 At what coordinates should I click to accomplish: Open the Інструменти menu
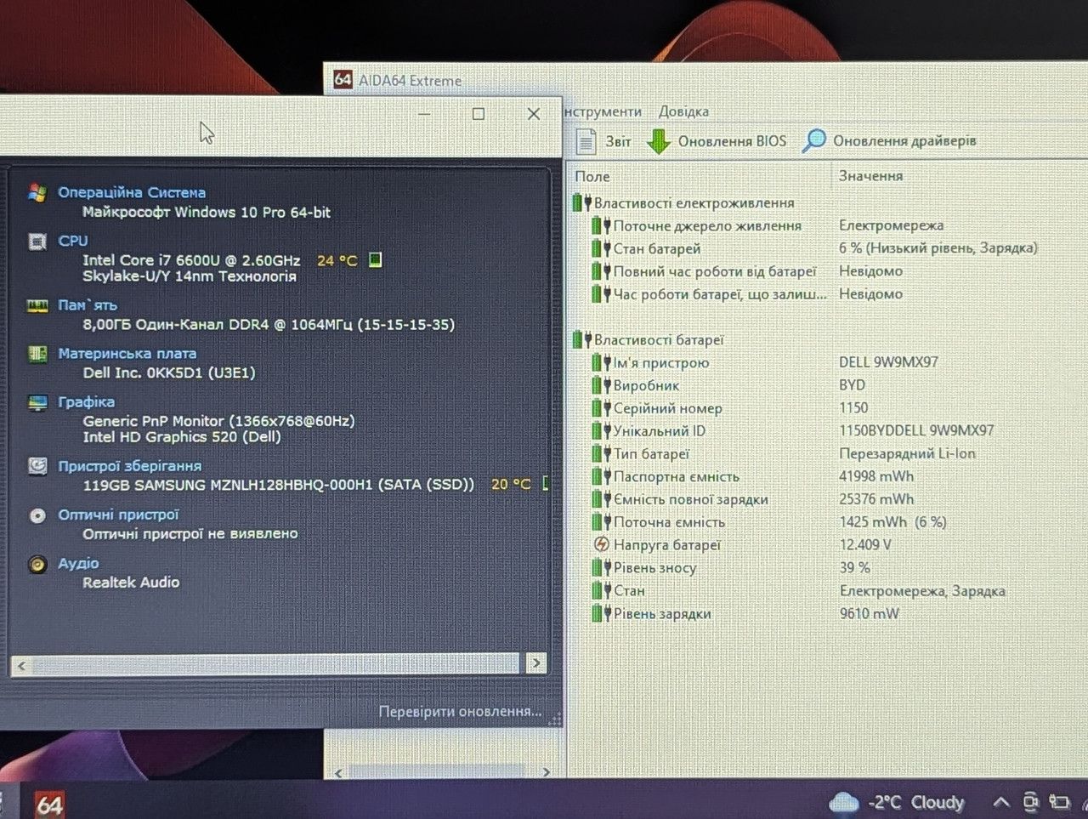603,111
